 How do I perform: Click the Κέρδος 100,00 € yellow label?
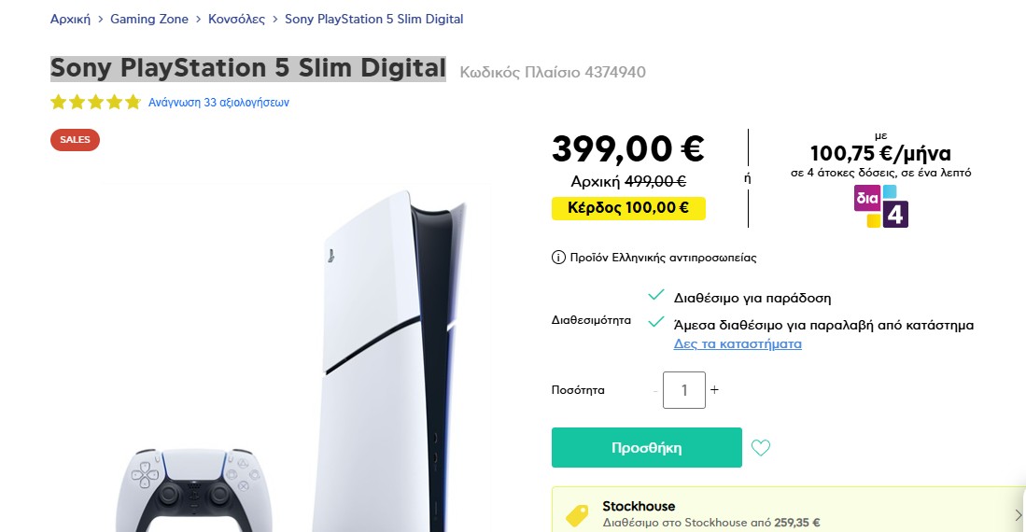pos(628,208)
